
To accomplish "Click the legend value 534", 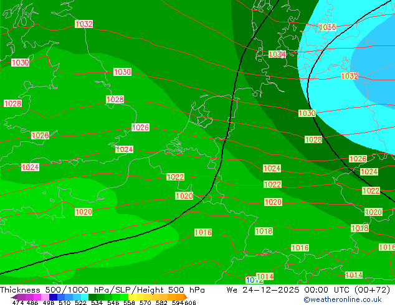I will [97, 303].
